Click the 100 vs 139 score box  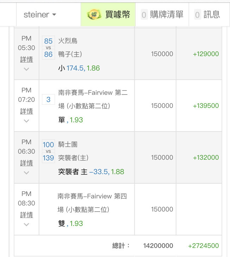[48, 151]
